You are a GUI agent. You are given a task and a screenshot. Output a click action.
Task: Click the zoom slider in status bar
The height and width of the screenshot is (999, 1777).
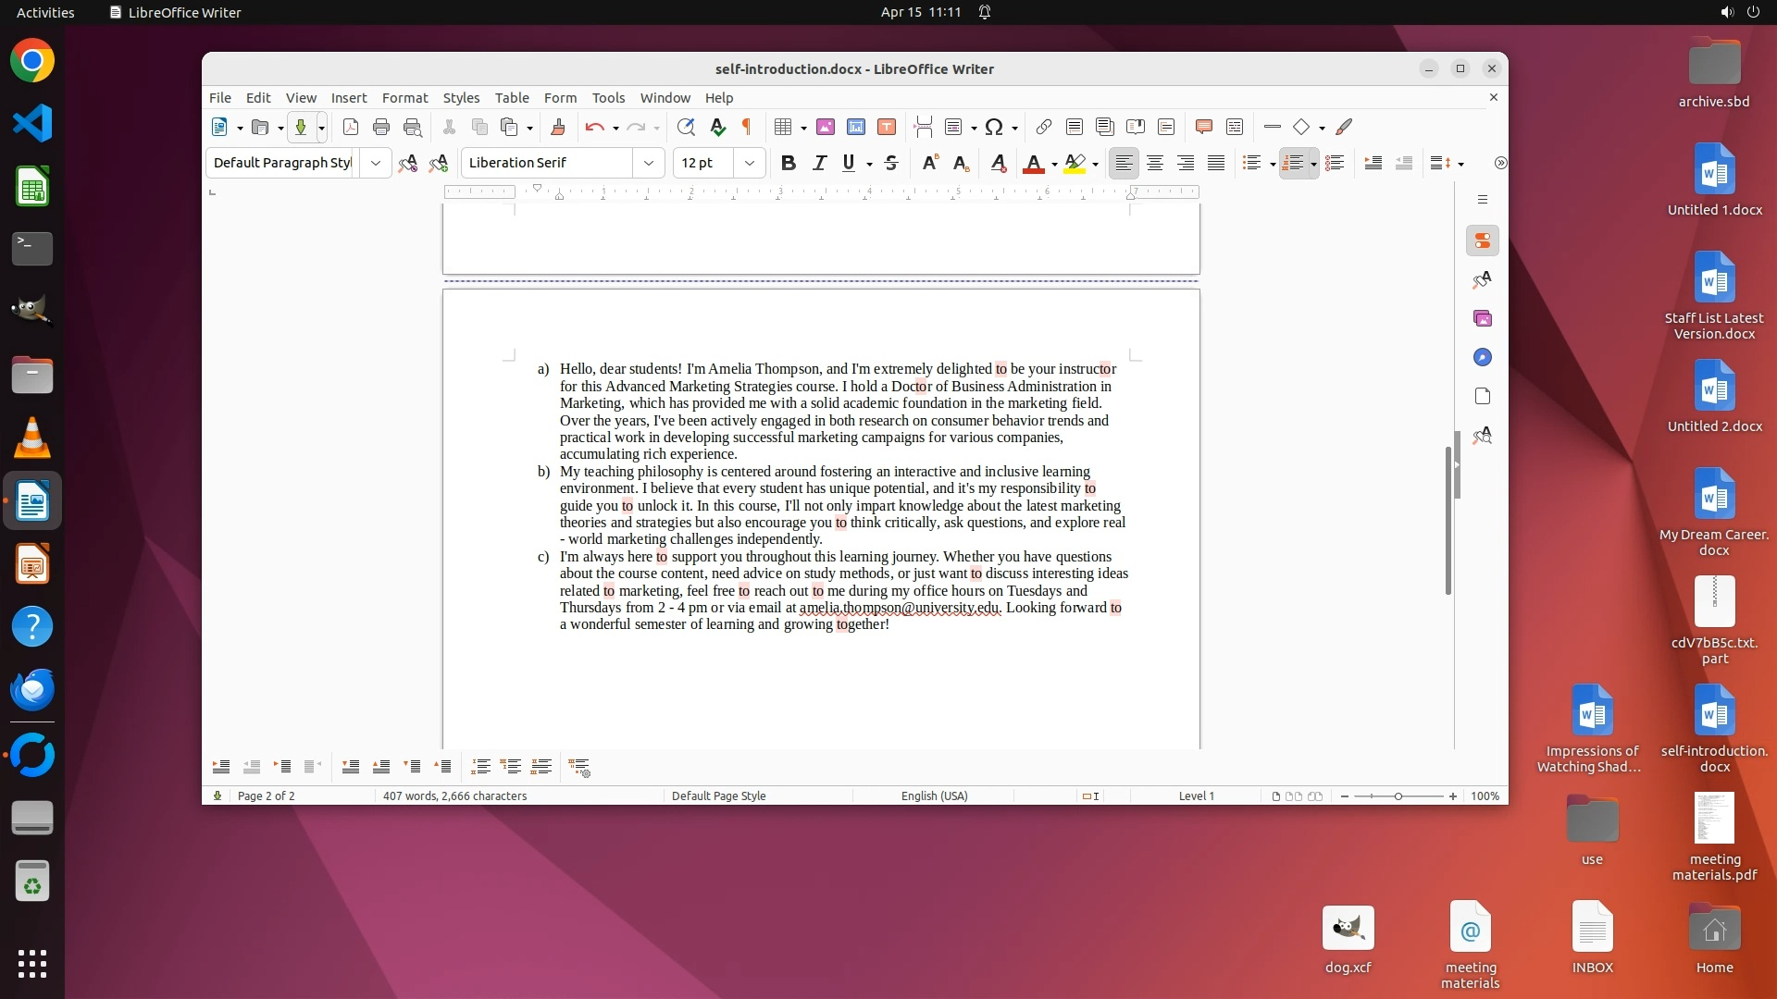pos(1398,795)
